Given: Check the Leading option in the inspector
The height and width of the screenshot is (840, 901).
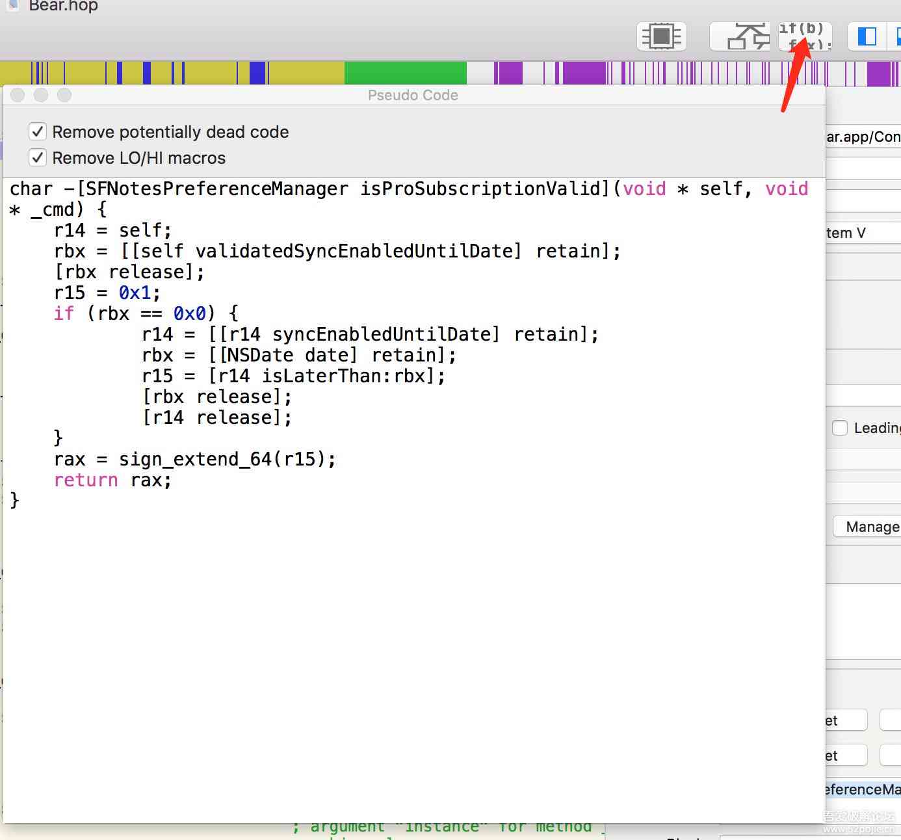Looking at the screenshot, I should tap(840, 428).
